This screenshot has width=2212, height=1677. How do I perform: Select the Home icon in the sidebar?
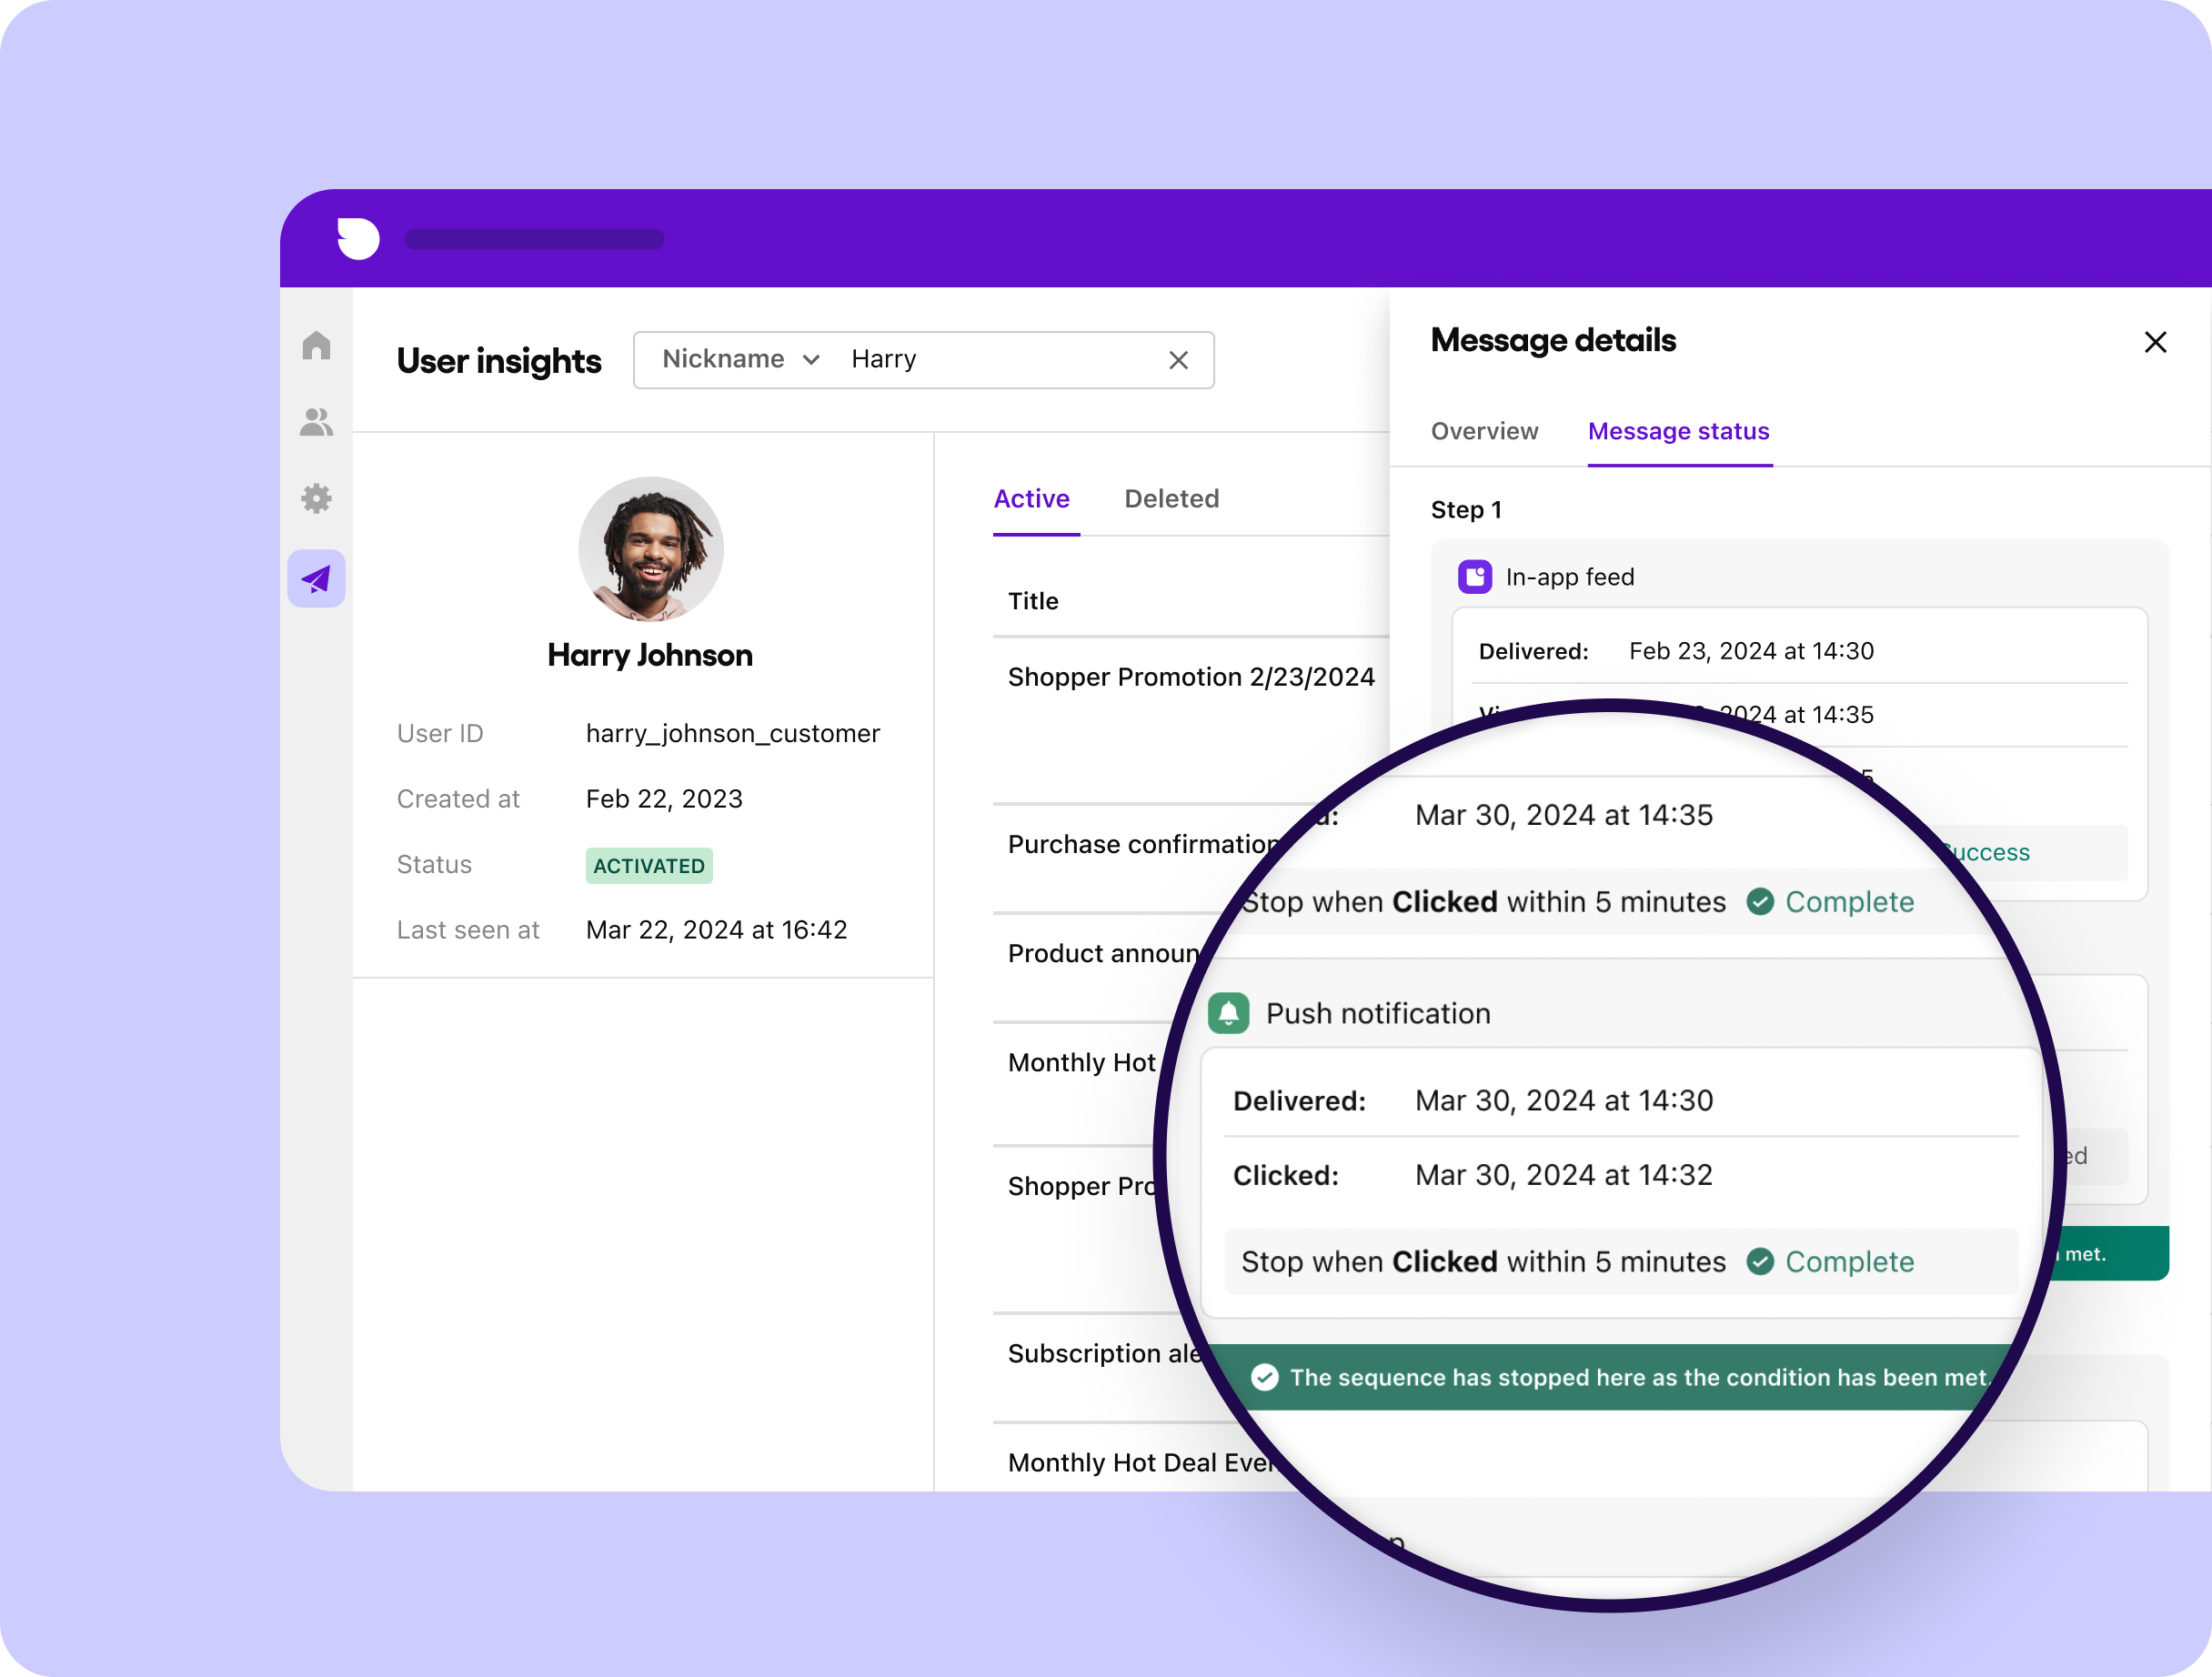point(316,344)
